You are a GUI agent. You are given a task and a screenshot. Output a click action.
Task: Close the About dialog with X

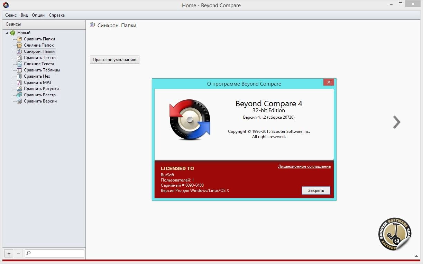[x=329, y=82]
